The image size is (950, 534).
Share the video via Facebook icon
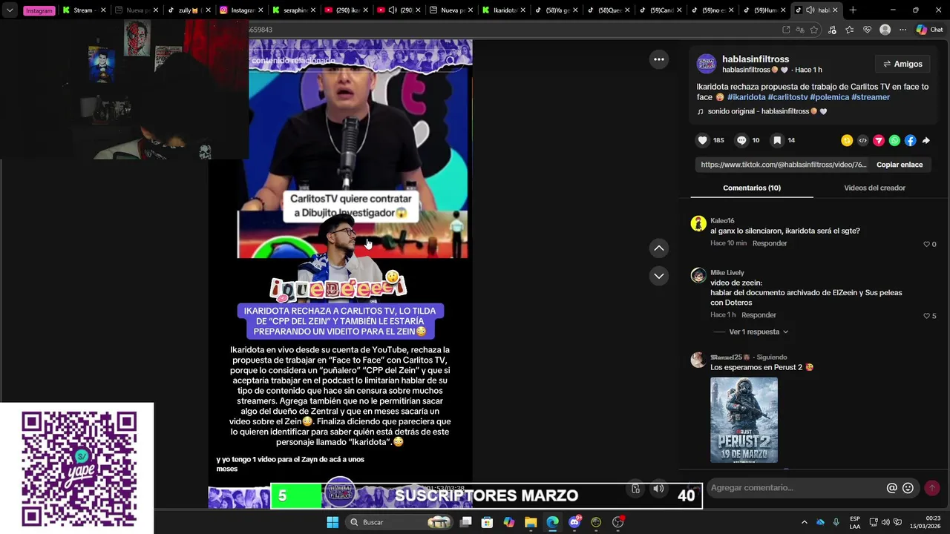(910, 140)
